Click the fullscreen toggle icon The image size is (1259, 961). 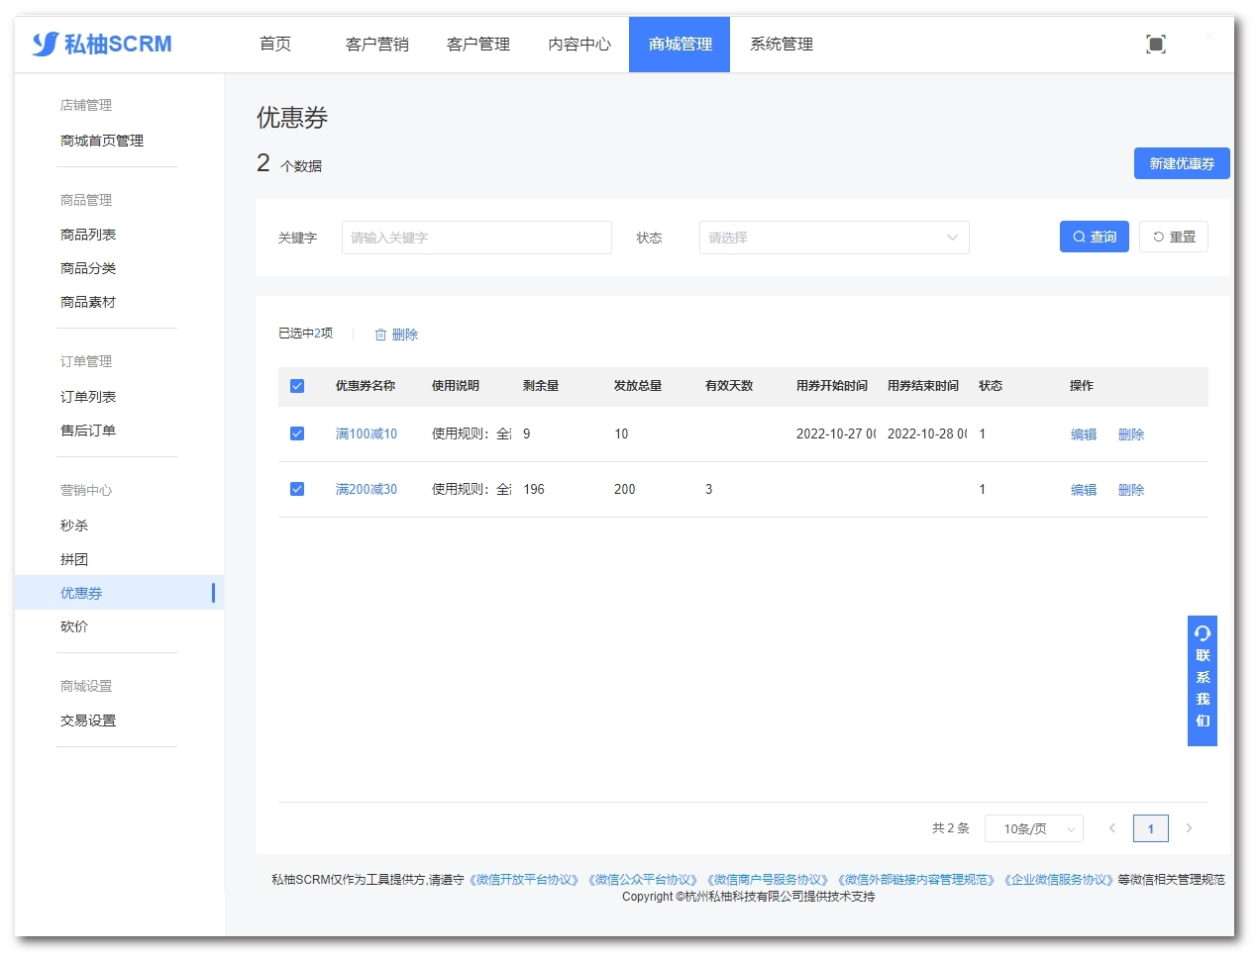(x=1155, y=44)
